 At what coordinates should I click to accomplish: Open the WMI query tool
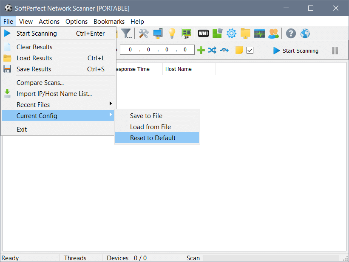pyautogui.click(x=203, y=34)
